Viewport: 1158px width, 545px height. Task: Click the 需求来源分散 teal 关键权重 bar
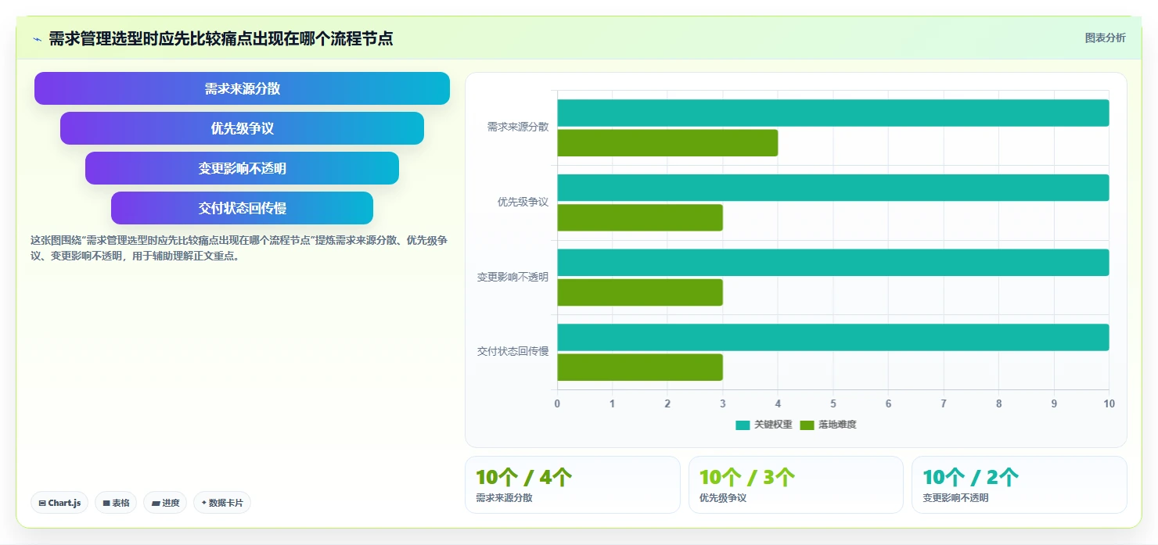(x=833, y=113)
